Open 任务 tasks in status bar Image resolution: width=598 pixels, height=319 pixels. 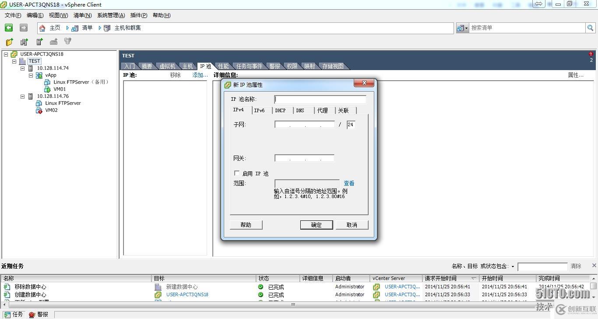click(x=13, y=315)
